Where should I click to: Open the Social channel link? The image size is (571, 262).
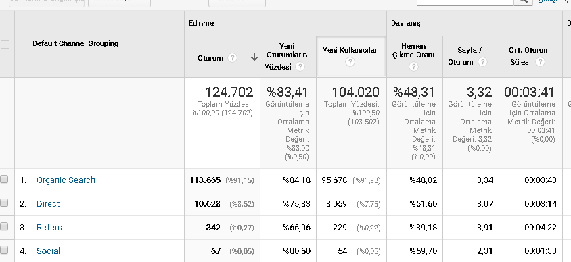point(49,251)
